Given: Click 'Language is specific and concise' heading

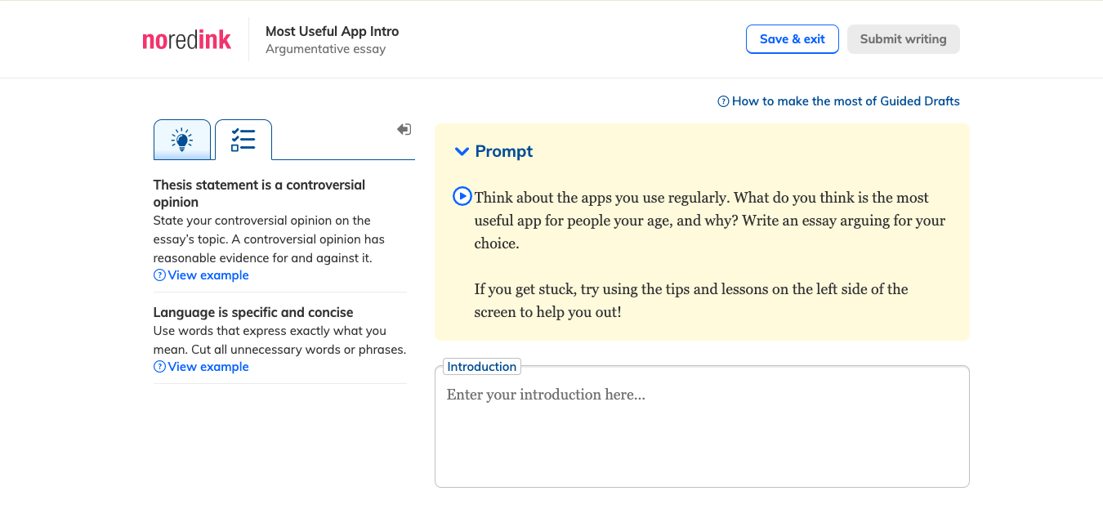Looking at the screenshot, I should click(253, 312).
